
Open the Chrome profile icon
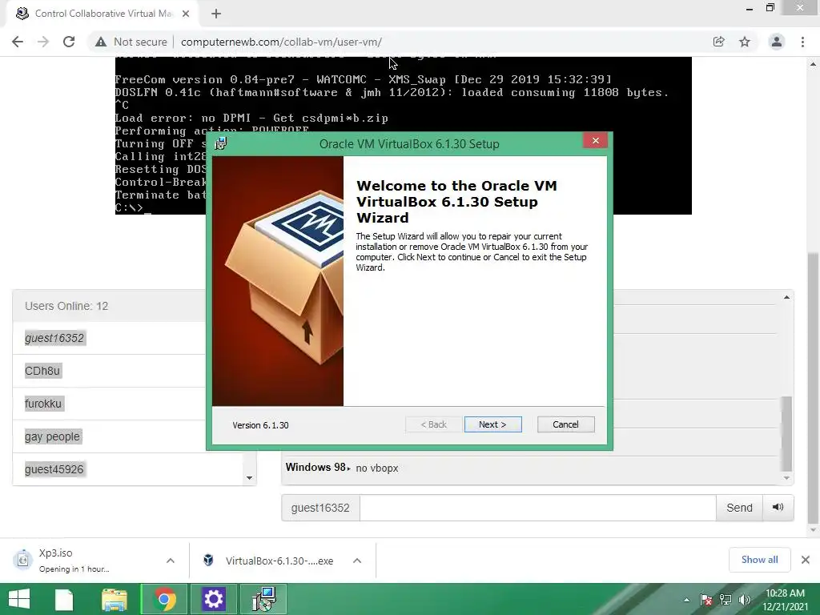pos(777,42)
